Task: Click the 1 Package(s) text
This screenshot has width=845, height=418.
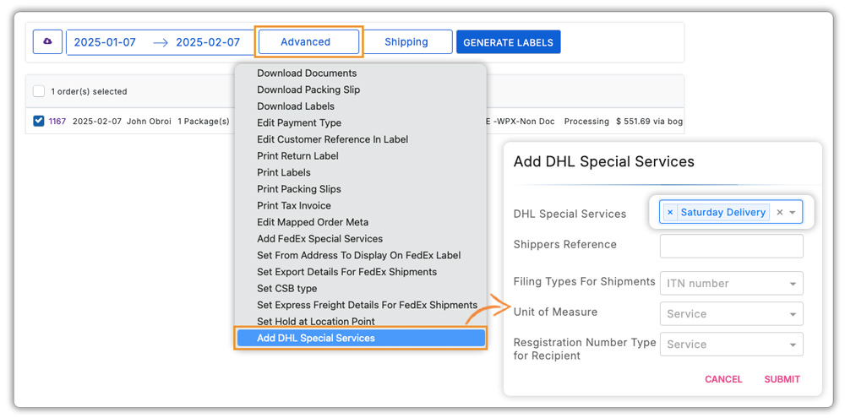Action: tap(204, 122)
